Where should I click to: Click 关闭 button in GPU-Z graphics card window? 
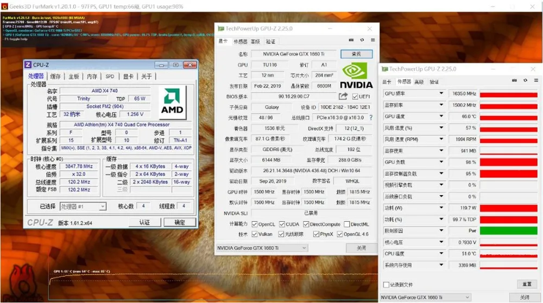click(361, 248)
